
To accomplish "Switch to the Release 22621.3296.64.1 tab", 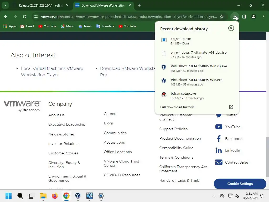I will [x=40, y=5].
